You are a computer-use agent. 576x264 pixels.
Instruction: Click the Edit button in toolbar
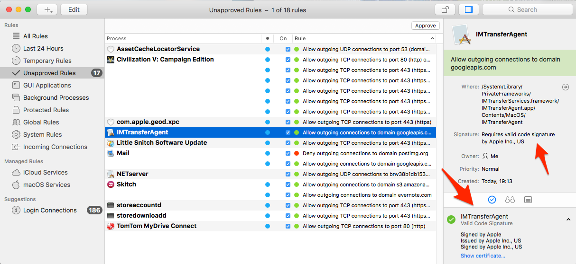point(74,9)
